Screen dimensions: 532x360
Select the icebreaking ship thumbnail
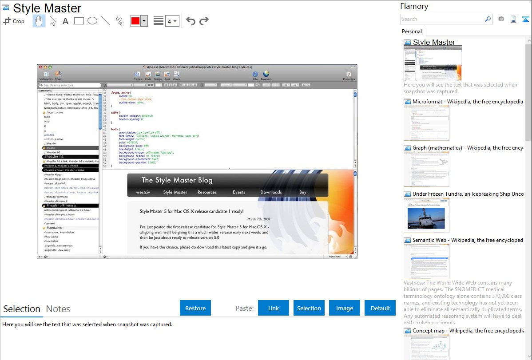click(x=426, y=215)
